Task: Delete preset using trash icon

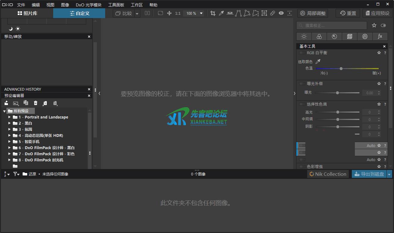Action: pyautogui.click(x=35, y=103)
